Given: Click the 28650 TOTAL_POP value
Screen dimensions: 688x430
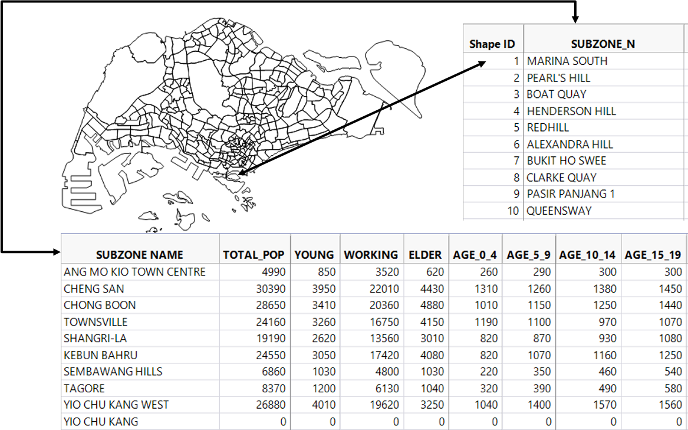Looking at the screenshot, I should 255,306.
